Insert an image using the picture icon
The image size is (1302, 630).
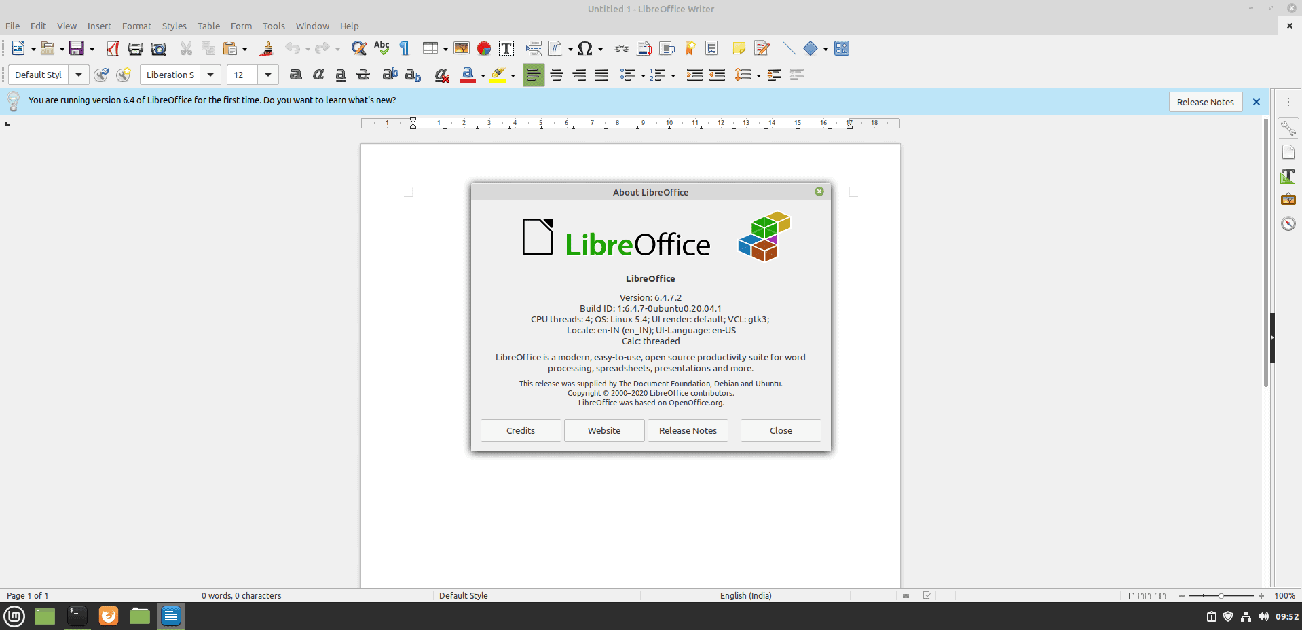(462, 48)
